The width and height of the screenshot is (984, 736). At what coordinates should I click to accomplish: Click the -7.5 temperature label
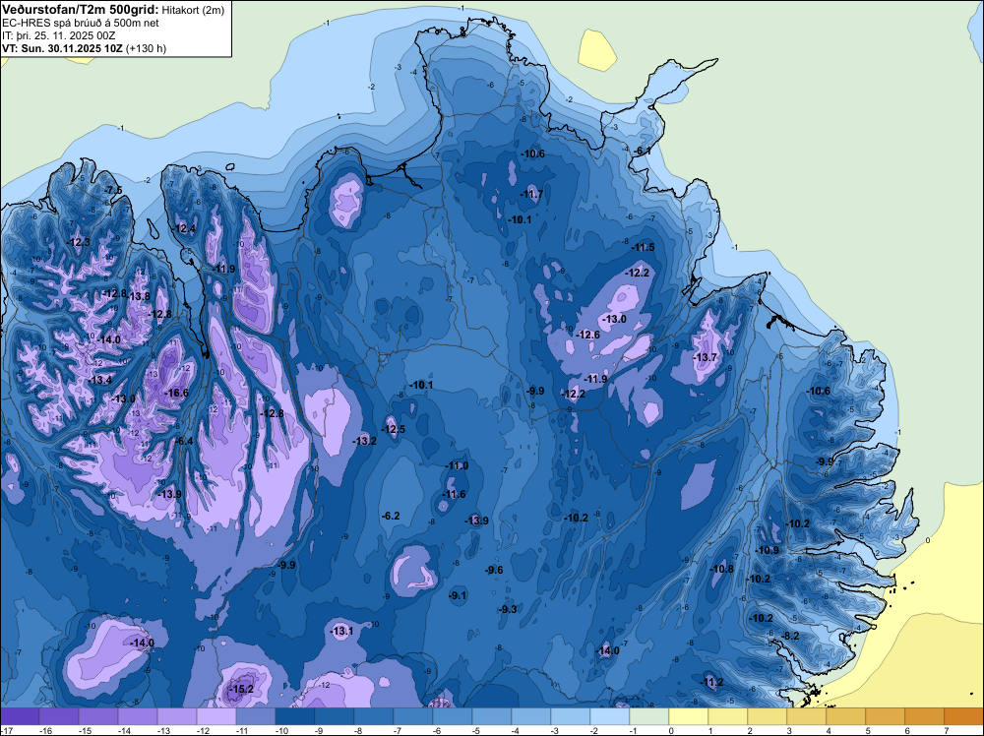[x=113, y=190]
